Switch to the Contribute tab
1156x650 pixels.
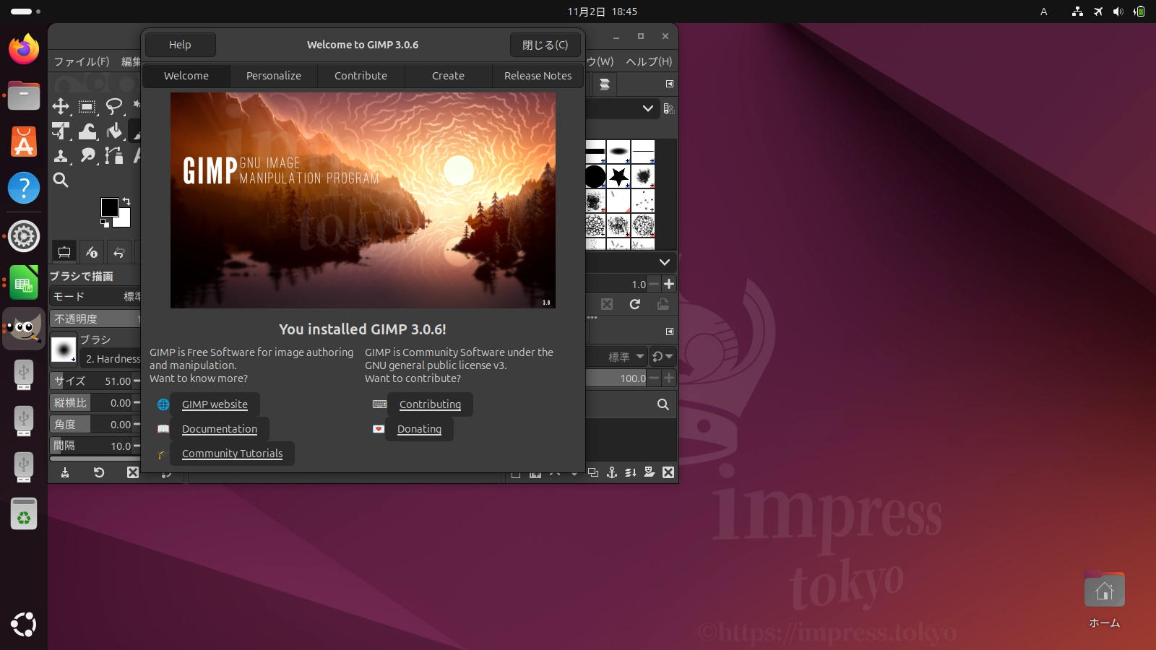361,76
